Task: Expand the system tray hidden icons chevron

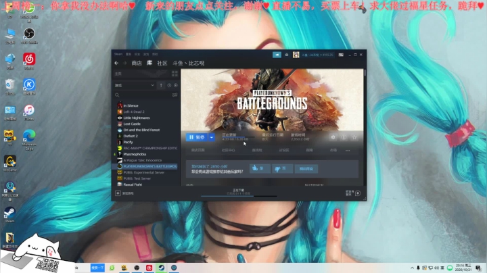Action: 412,268
